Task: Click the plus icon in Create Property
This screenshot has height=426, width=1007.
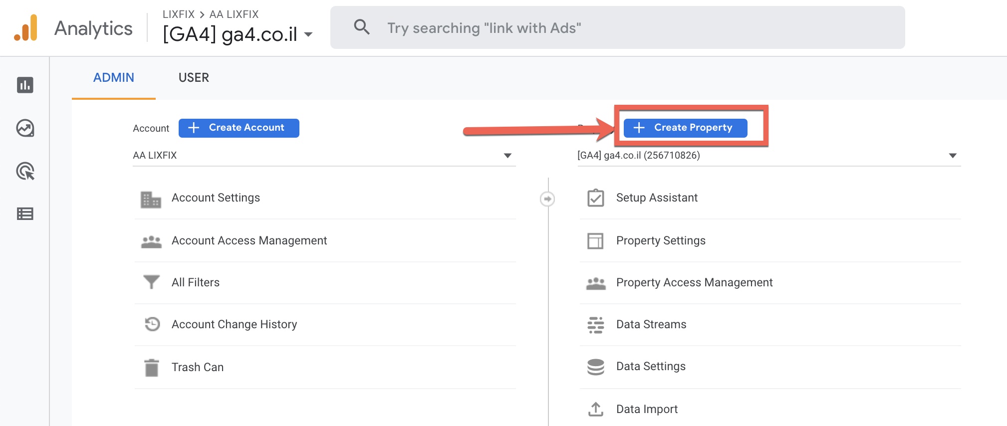Action: coord(639,128)
